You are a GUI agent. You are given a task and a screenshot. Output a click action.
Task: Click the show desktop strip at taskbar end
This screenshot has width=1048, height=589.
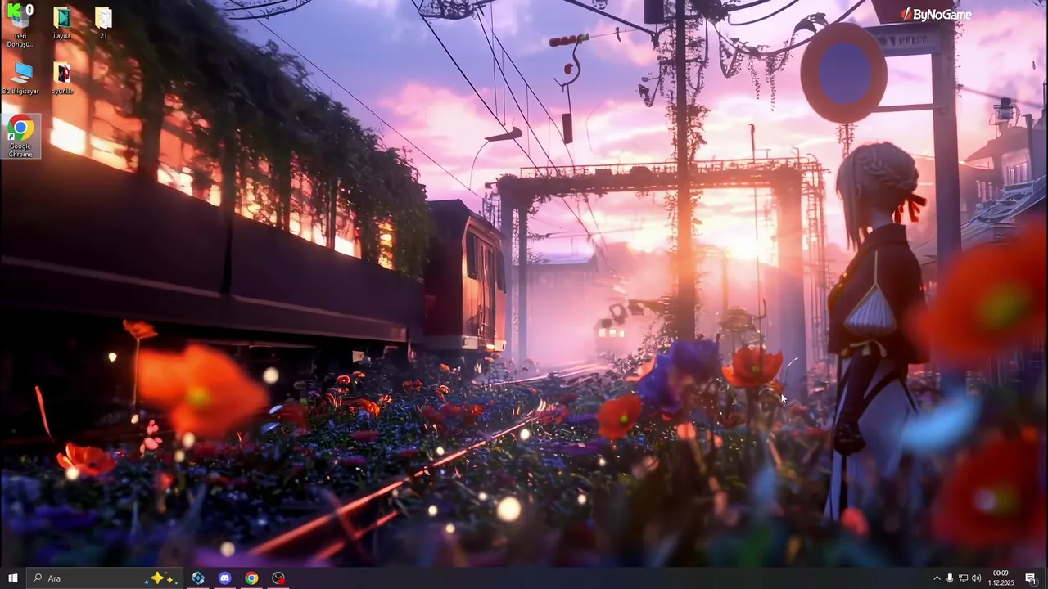(1046, 578)
